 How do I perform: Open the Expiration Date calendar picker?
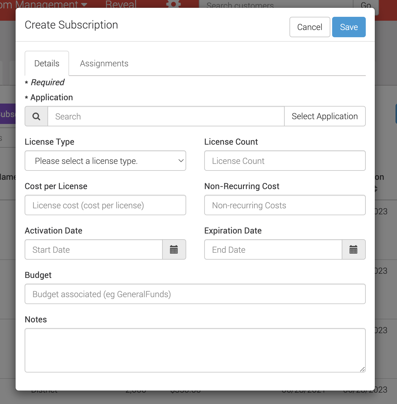(x=353, y=249)
